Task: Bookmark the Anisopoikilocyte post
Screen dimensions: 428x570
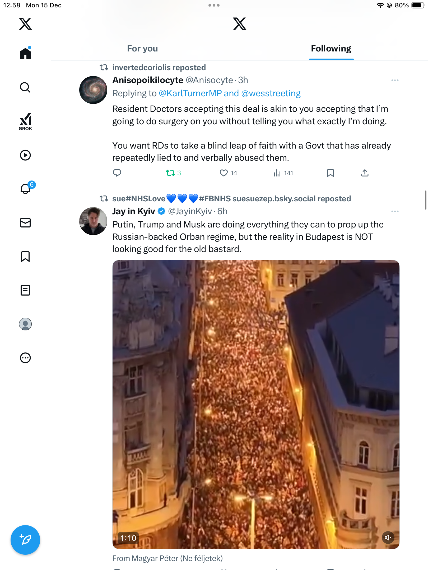Action: coord(330,173)
